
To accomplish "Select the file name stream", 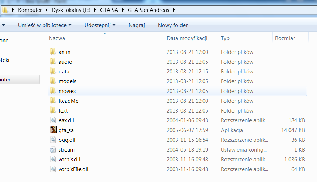I will pyautogui.click(x=67, y=150).
